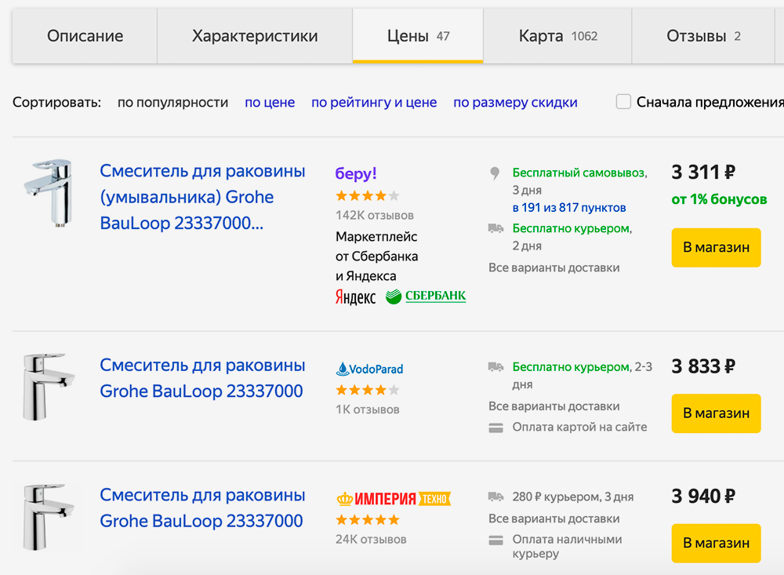This screenshot has height=575, width=784.
Task: Click 280 ₽ курьером, 3 дня text
Action: pyautogui.click(x=573, y=497)
